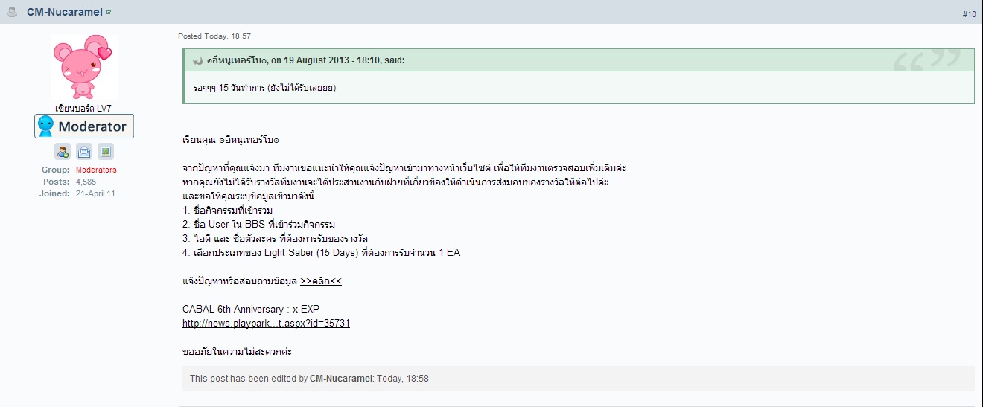Click the quoted message text inside quote box
The image size is (983, 407).
click(x=264, y=88)
